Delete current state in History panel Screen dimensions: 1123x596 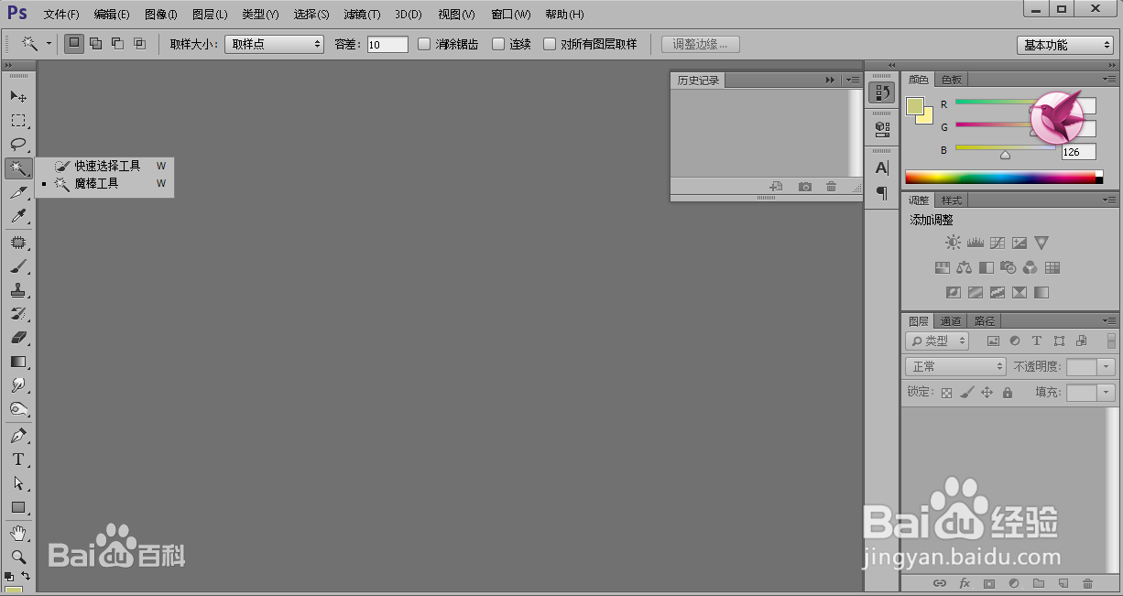831,186
